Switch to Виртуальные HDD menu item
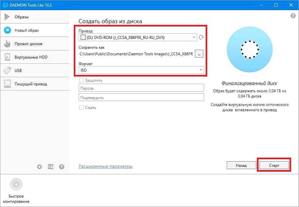The height and width of the screenshot is (207, 299). [35, 57]
